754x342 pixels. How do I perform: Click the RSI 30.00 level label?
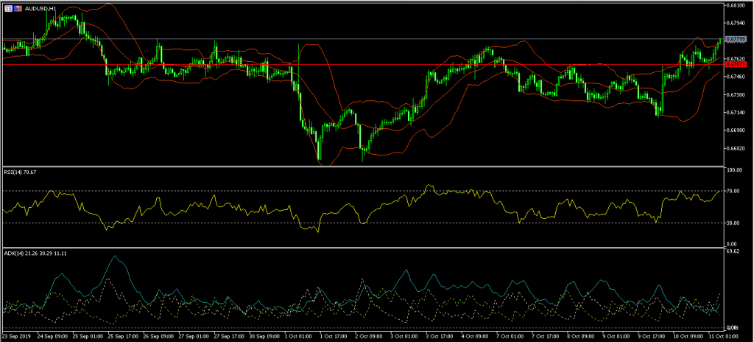tap(733, 223)
